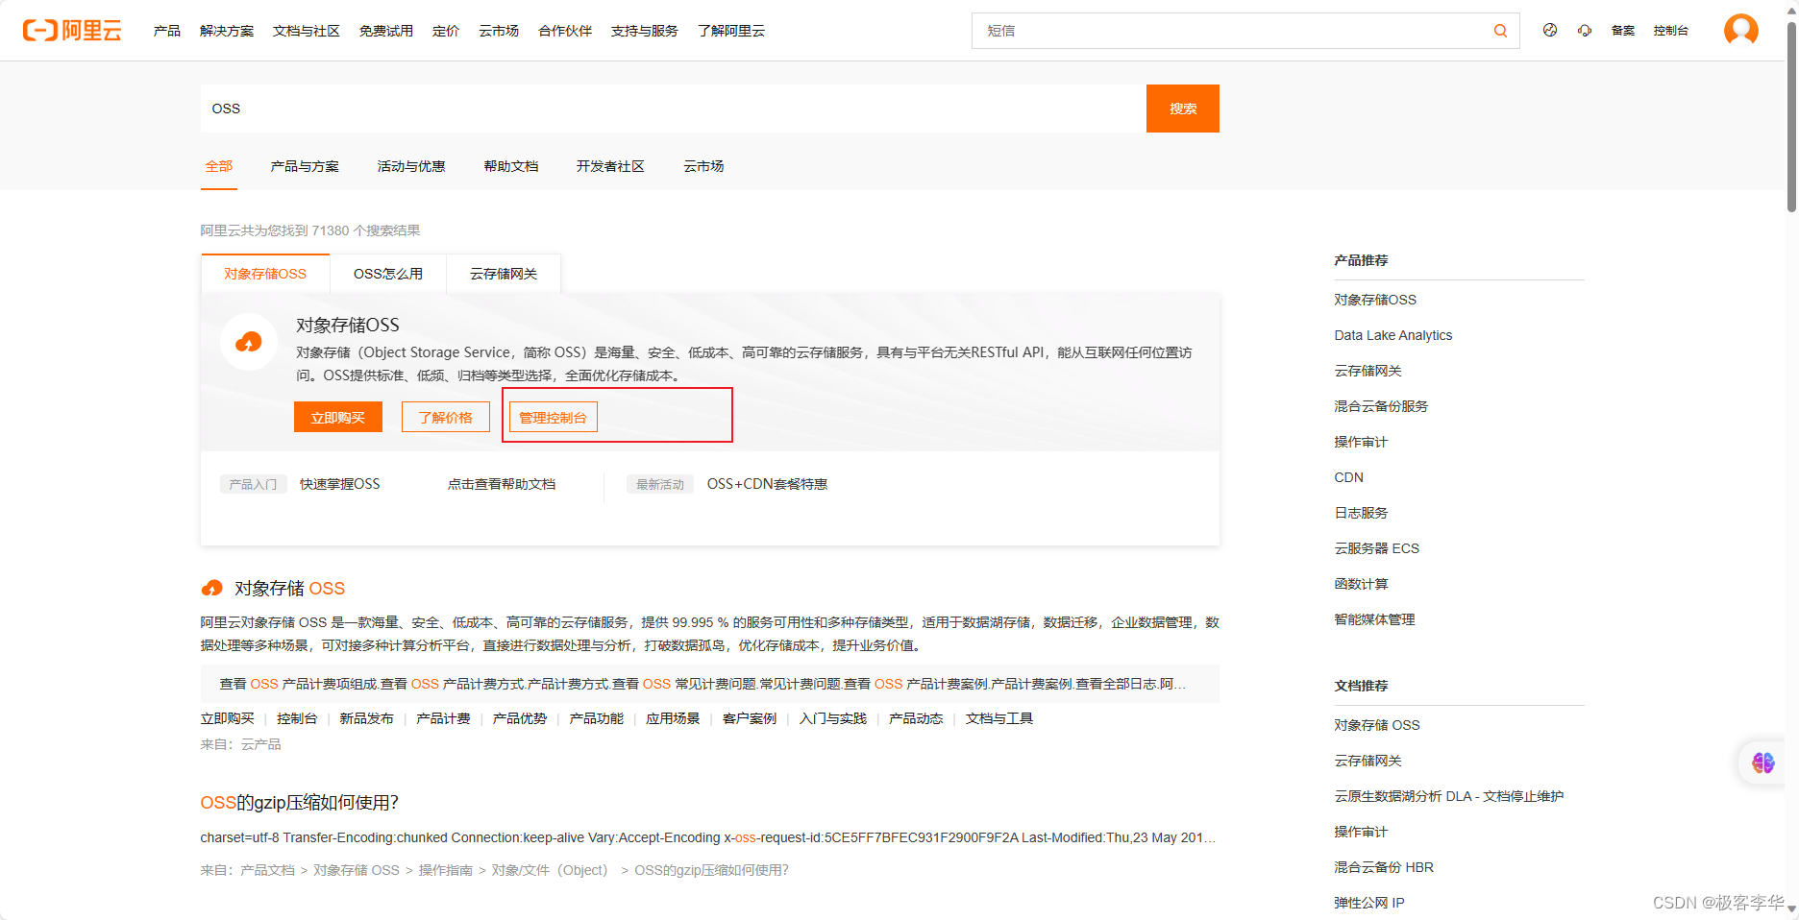Open 函数计算 in sidebar
Viewport: 1799px width, 920px height.
[x=1361, y=584]
